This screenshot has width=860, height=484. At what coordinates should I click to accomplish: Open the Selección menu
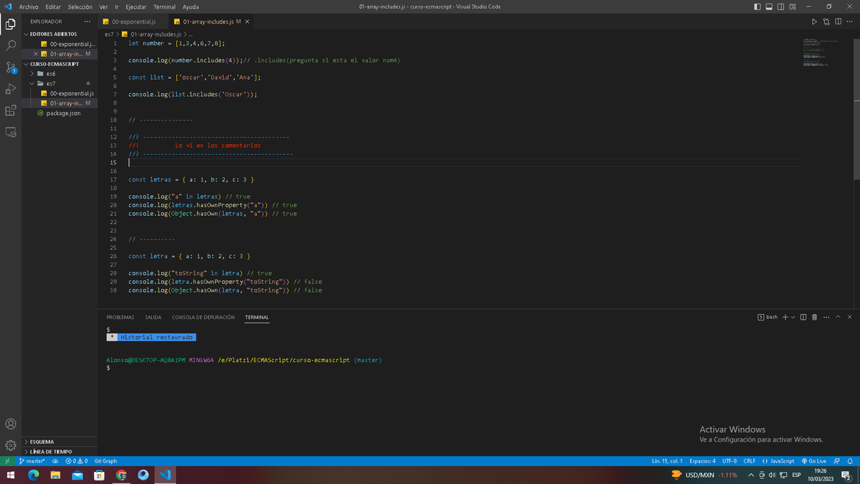pyautogui.click(x=80, y=6)
